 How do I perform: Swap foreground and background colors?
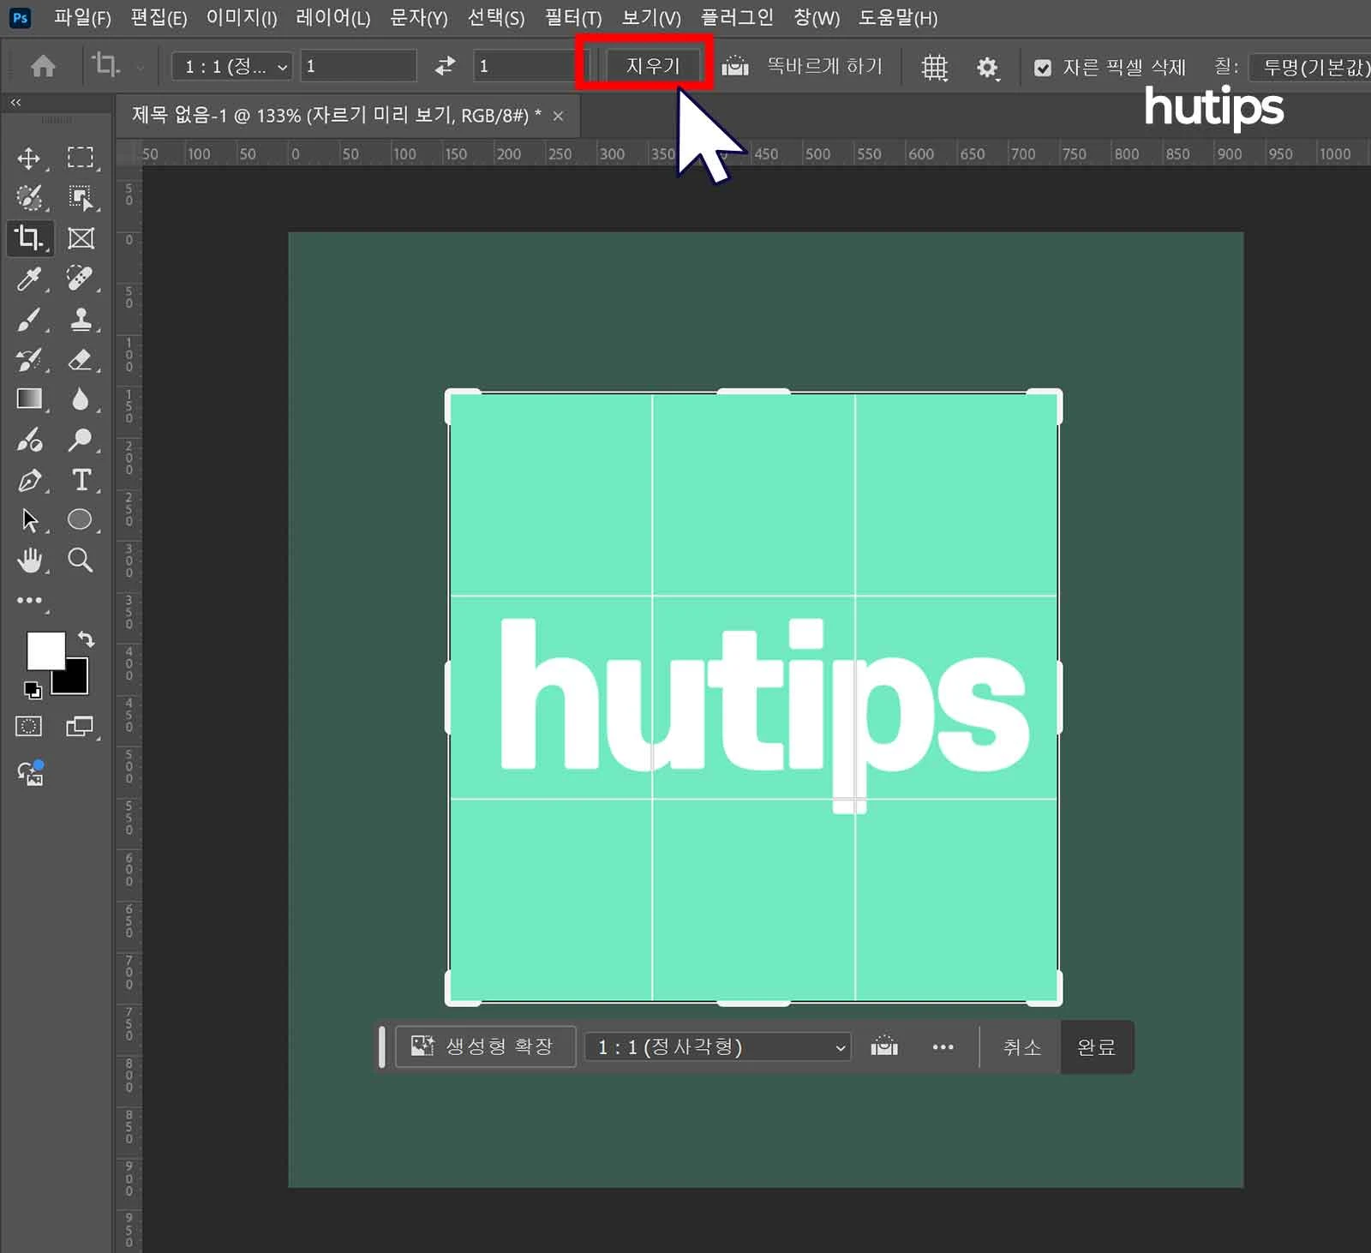coord(86,639)
